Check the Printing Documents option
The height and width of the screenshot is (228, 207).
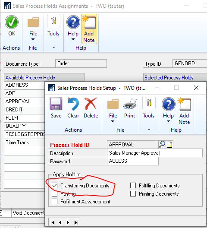pos(133,194)
